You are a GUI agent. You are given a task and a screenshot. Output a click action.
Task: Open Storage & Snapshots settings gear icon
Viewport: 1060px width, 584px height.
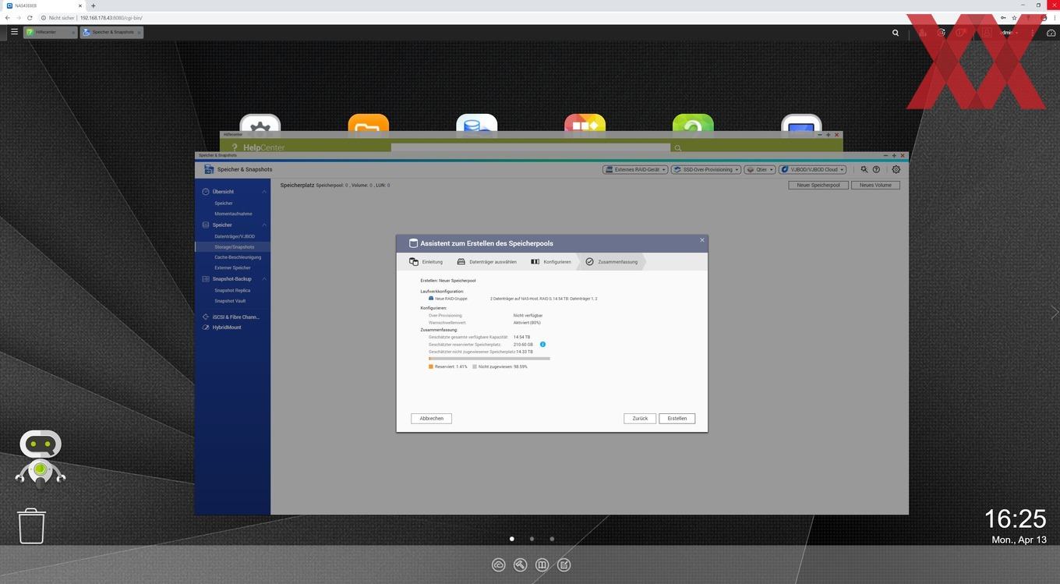(x=896, y=169)
